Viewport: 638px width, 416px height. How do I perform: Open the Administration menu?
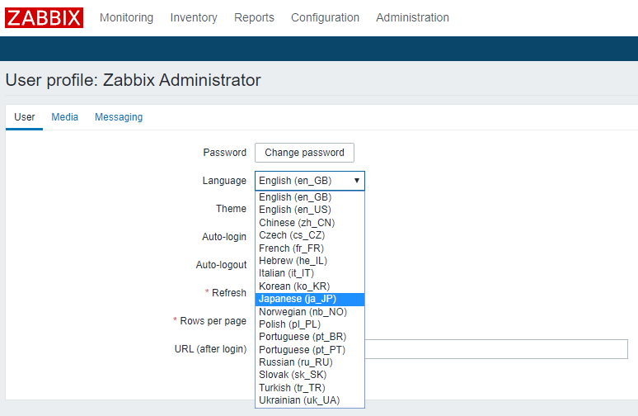pos(412,17)
